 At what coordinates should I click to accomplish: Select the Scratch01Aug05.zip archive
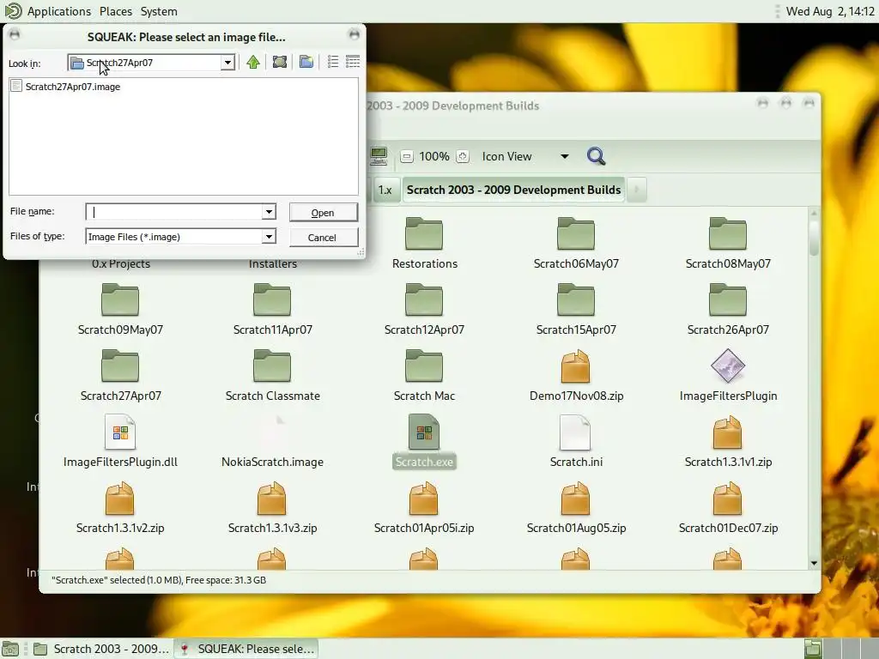pyautogui.click(x=576, y=507)
